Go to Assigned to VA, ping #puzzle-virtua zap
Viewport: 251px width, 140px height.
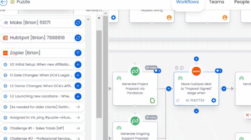(x=78, y=118)
